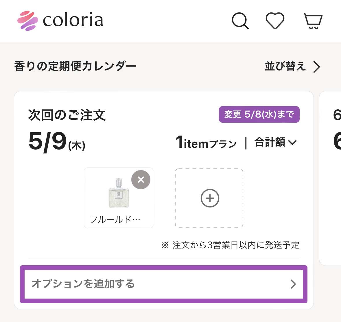The width and height of the screenshot is (341, 322).
Task: Add an item with the plus circle icon
Action: (x=210, y=198)
